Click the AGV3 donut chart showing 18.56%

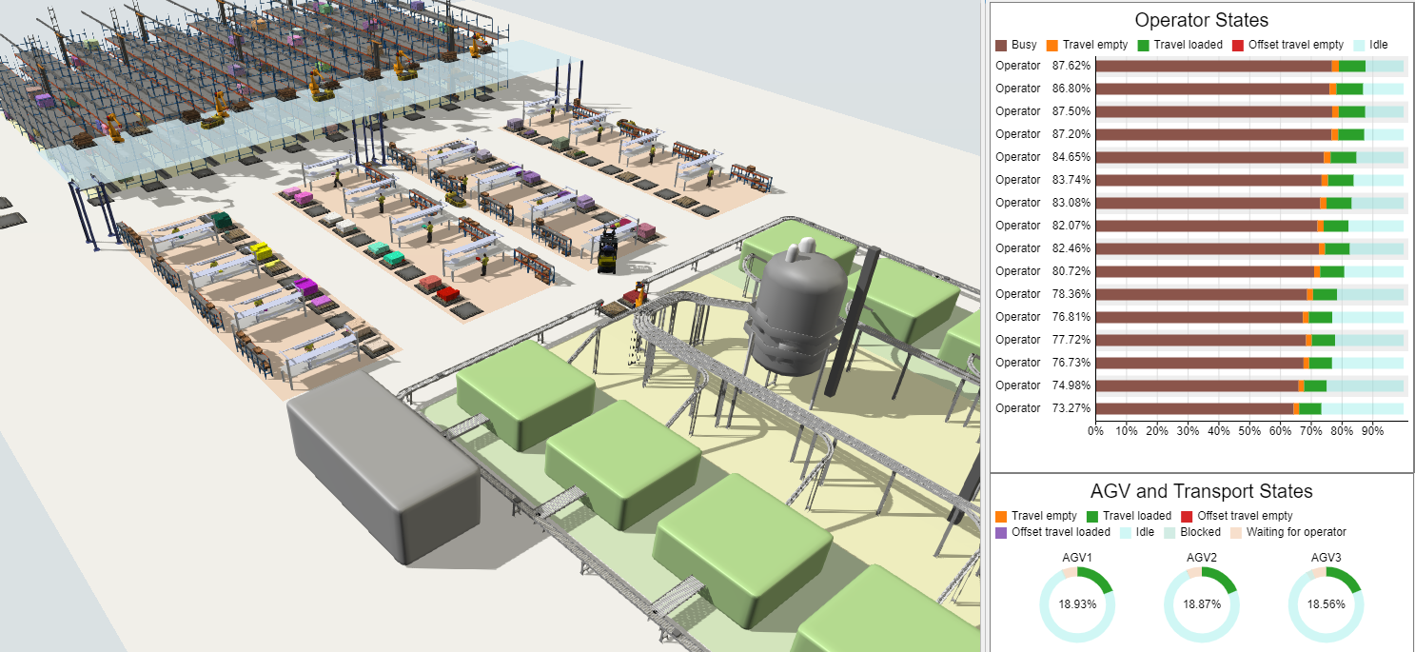[x=1326, y=603]
